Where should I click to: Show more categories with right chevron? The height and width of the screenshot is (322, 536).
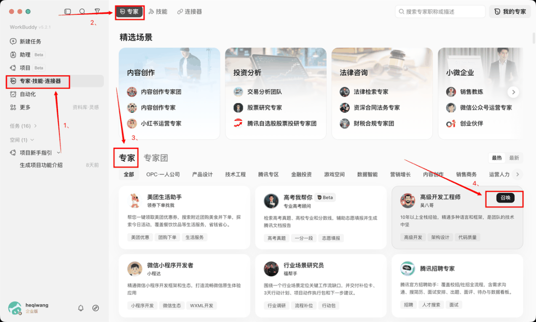518,174
